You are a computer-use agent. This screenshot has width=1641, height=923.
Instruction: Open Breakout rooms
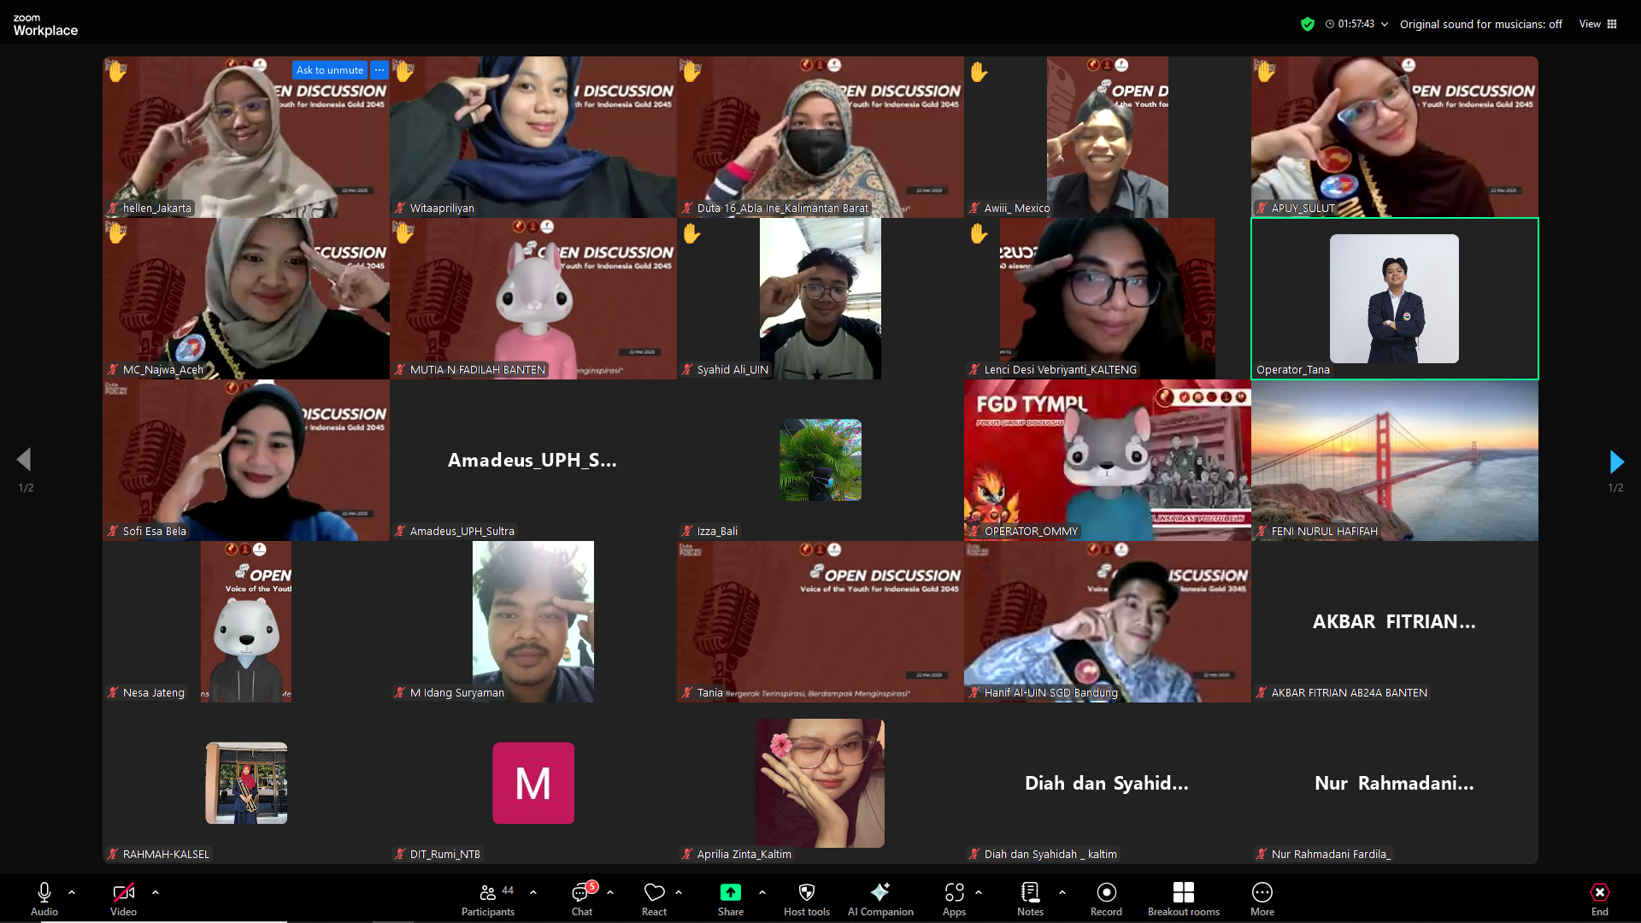click(x=1183, y=893)
